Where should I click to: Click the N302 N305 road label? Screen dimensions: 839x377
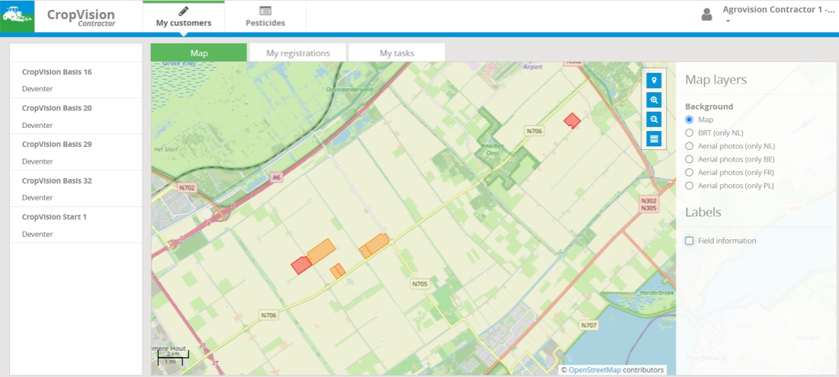648,205
